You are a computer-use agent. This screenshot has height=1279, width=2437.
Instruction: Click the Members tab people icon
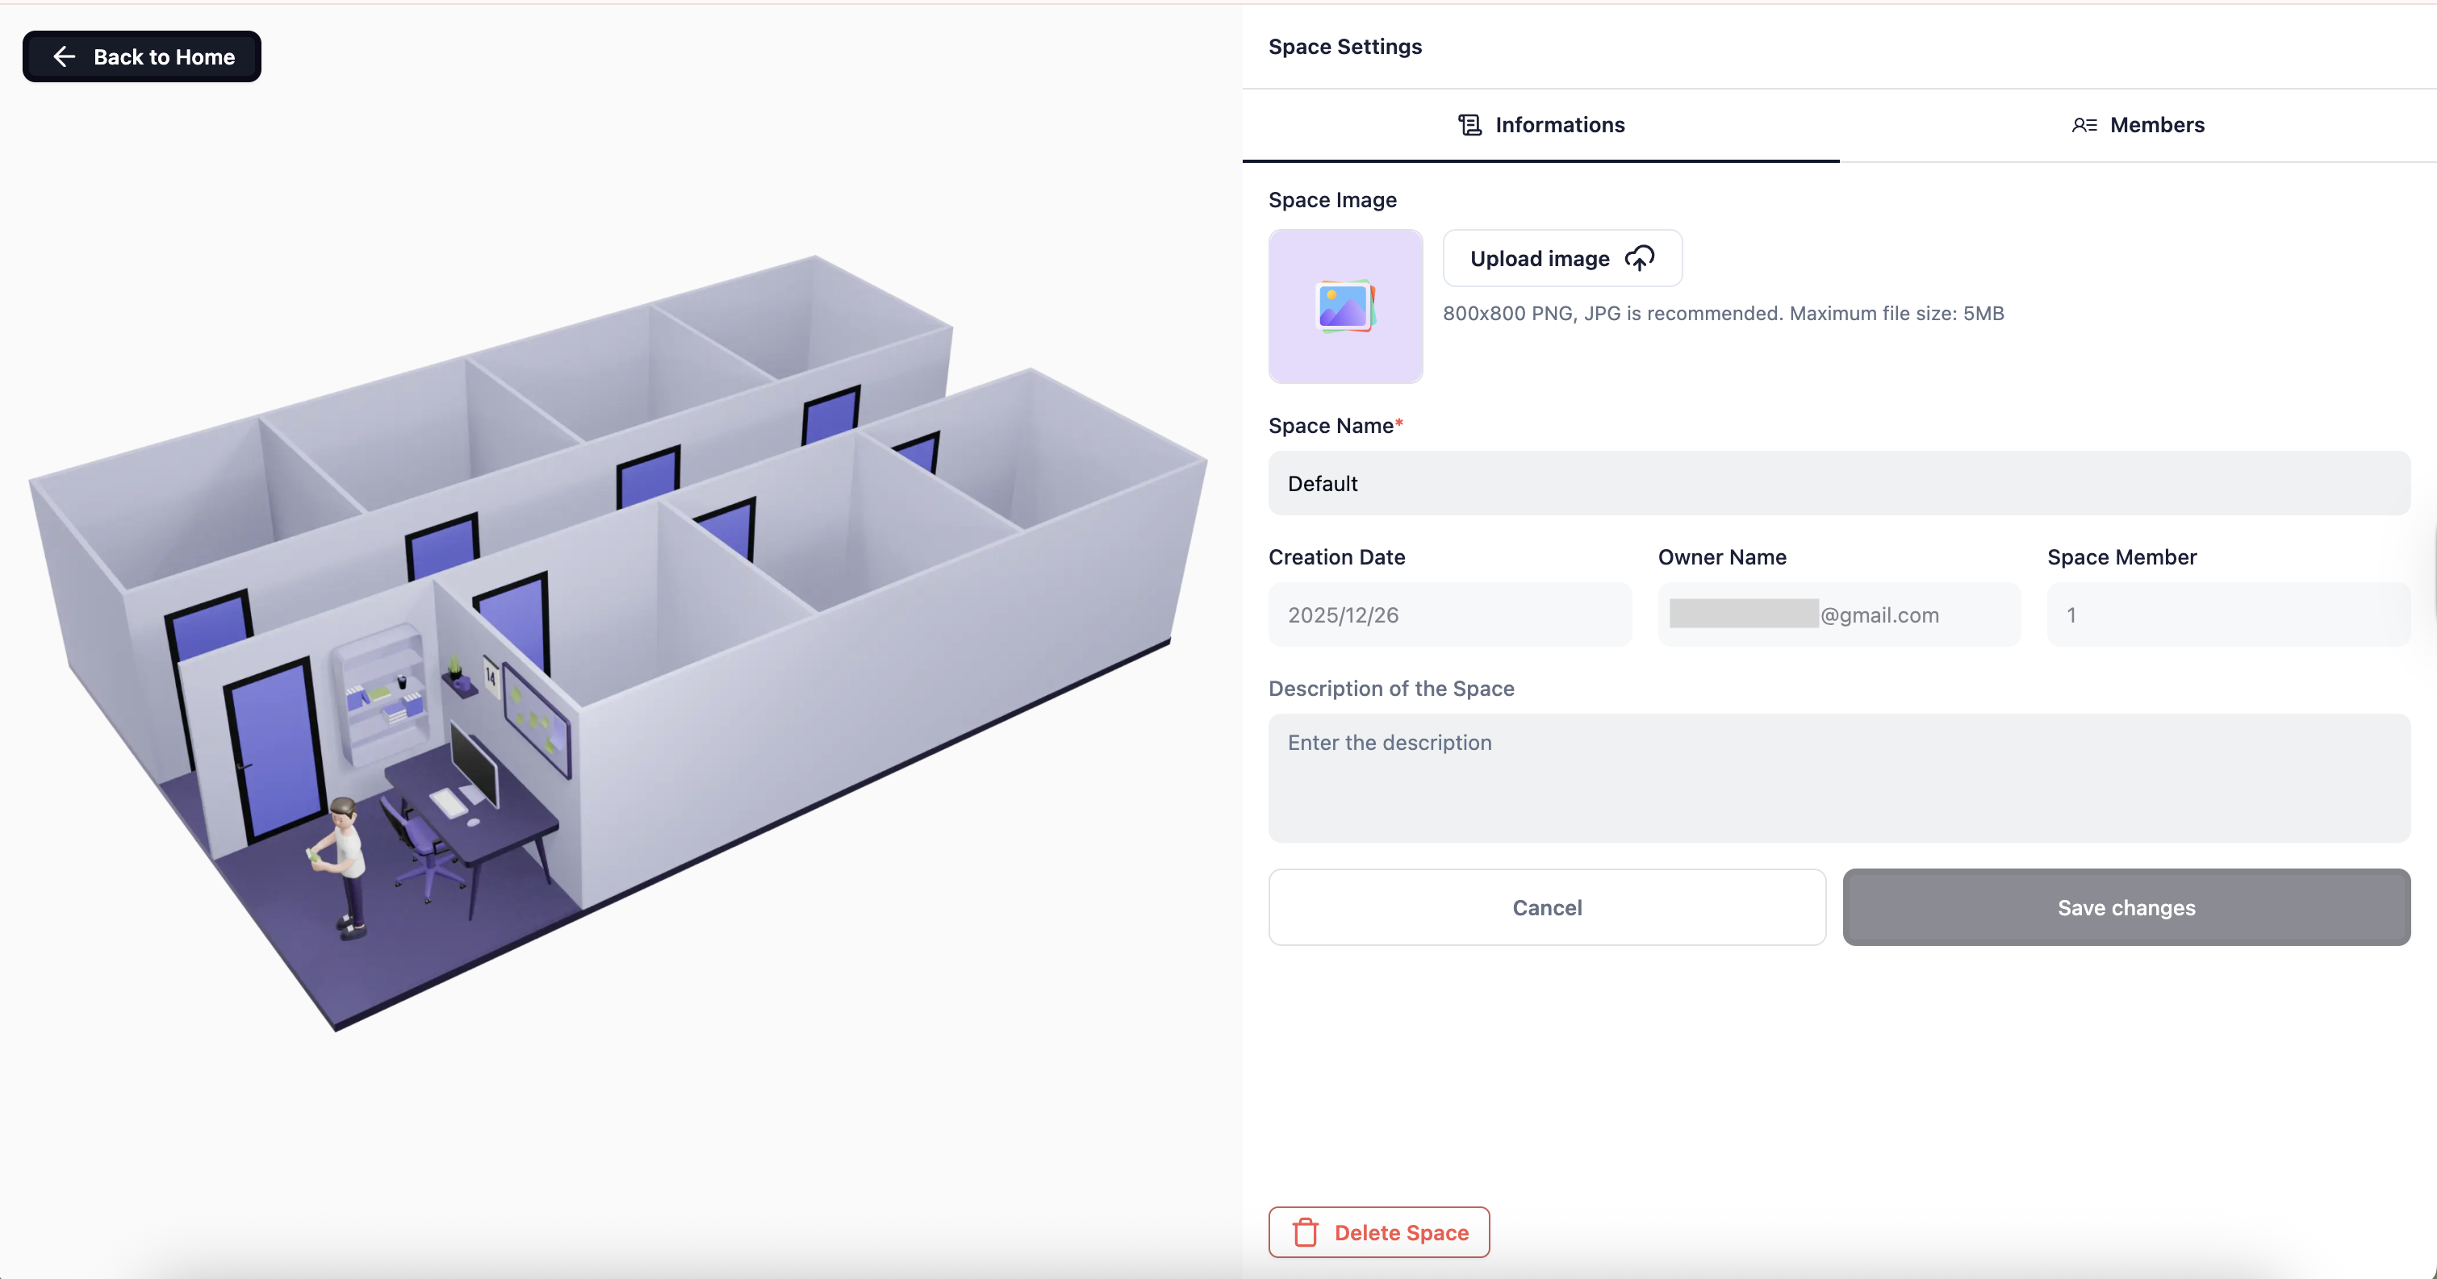(2084, 125)
